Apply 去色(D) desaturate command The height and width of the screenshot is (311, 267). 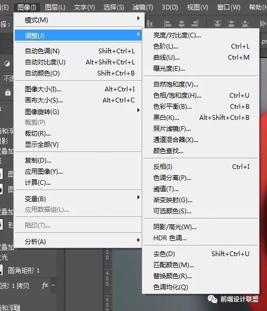(x=201, y=253)
